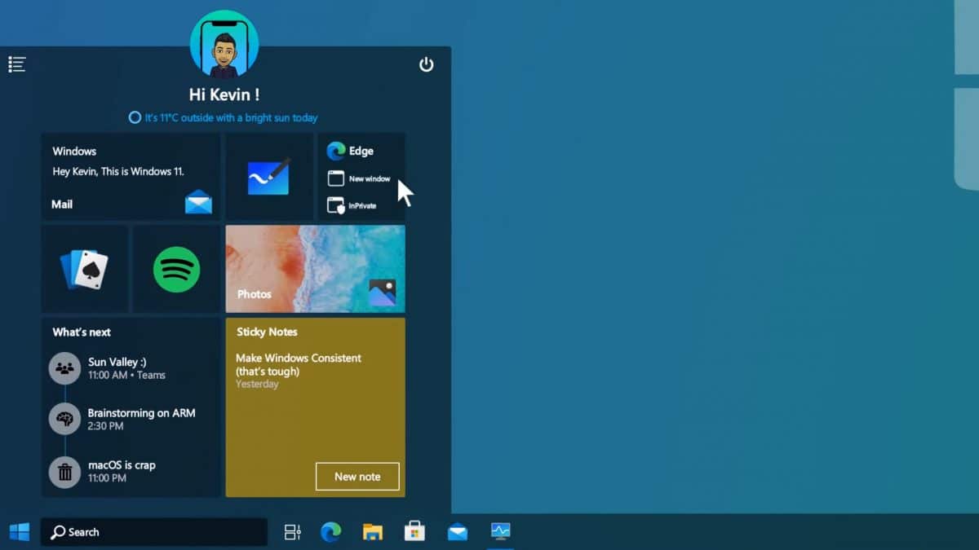Open today's weather forecast link
Screen dimensions: 979x550
(226, 117)
